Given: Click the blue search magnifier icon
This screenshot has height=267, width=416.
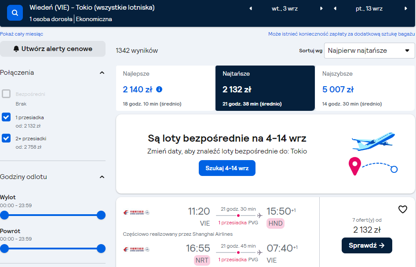Looking at the screenshot, I should [x=15, y=12].
